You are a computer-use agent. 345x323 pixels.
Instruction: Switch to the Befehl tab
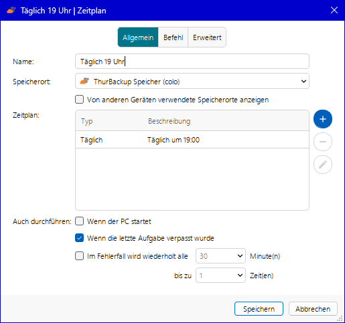(173, 37)
